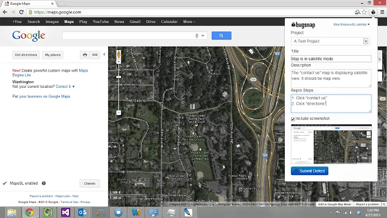The height and width of the screenshot is (218, 387).
Task: Click the Get directions button
Action: pos(26,55)
